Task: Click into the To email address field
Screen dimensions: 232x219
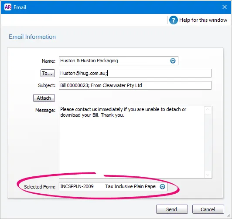Action: click(x=135, y=73)
